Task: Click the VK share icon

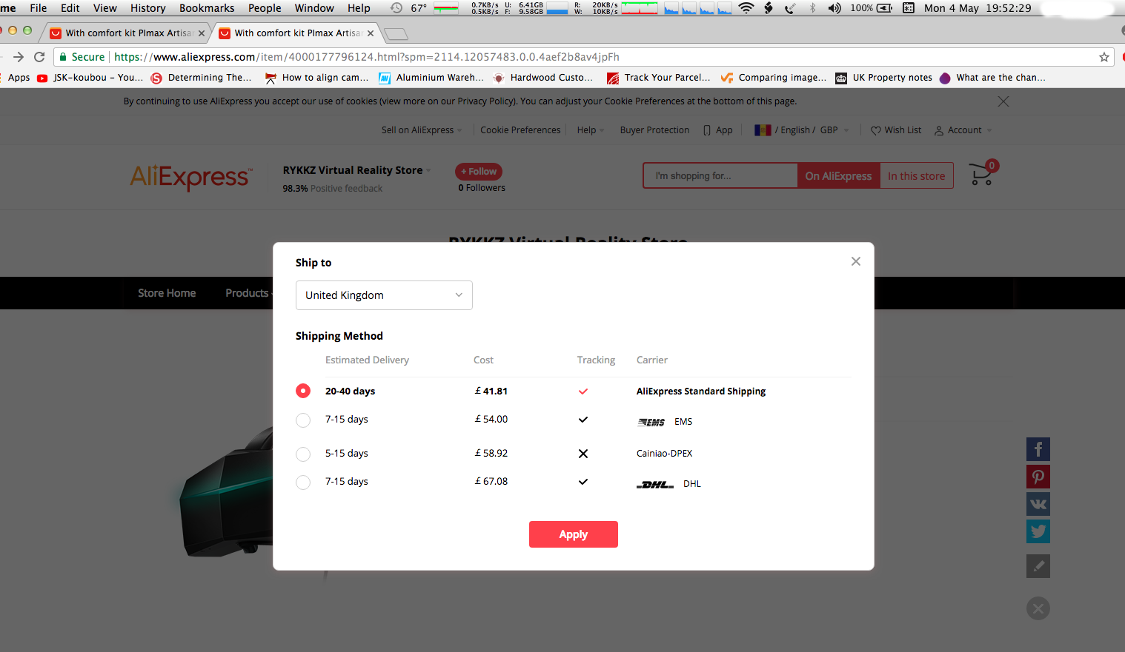Action: 1038,504
